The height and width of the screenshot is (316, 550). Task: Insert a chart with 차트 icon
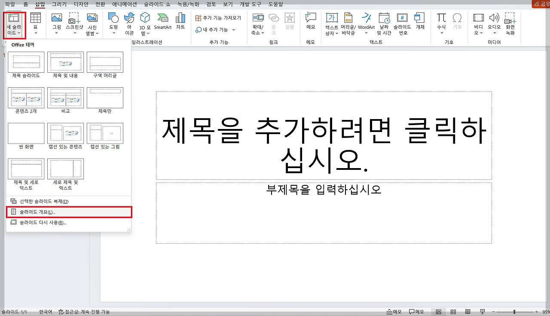pos(180,21)
